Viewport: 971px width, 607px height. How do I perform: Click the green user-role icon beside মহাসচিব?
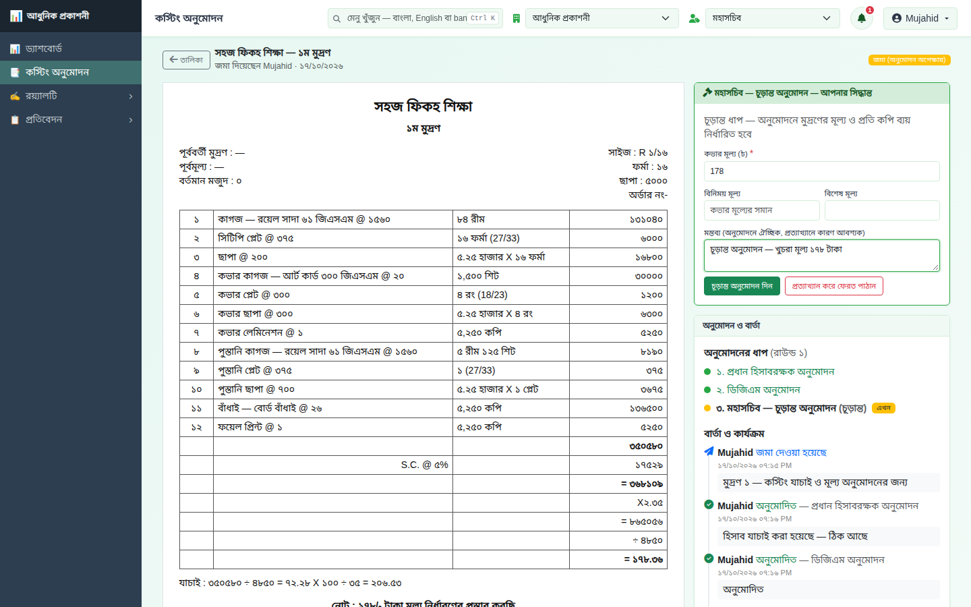(x=694, y=19)
